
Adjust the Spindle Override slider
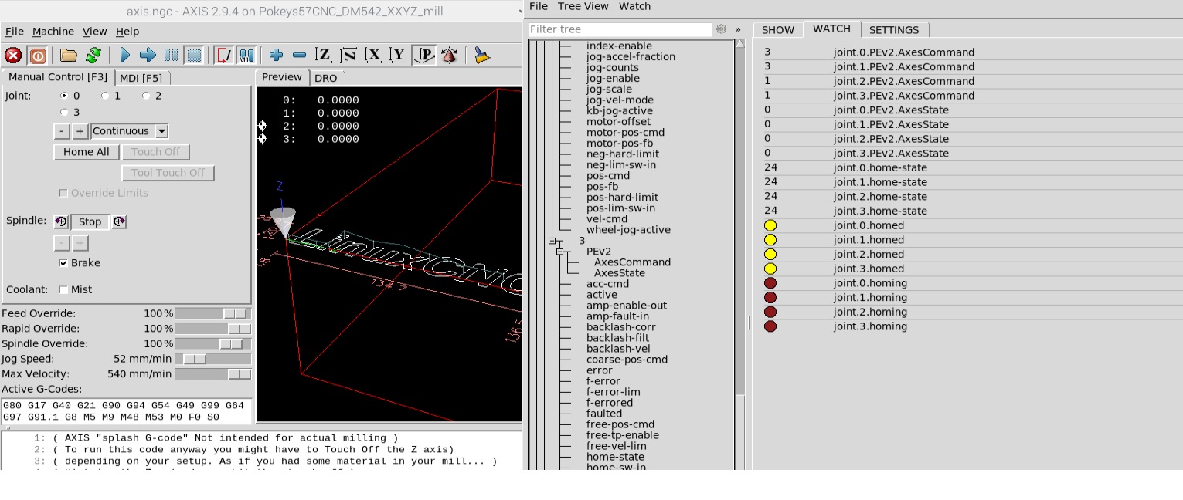coord(213,344)
